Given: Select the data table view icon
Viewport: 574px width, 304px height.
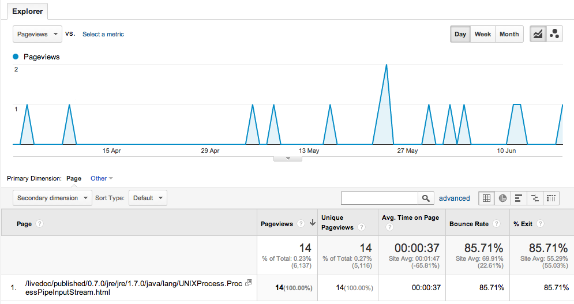Looking at the screenshot, I should tap(486, 198).
